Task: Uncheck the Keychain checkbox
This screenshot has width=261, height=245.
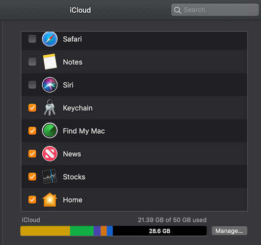Action: coord(32,108)
